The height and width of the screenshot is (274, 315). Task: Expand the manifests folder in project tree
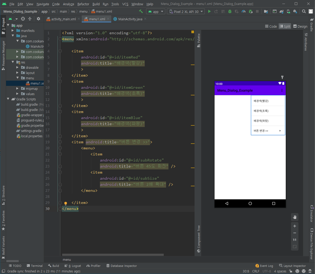click(x=13, y=31)
